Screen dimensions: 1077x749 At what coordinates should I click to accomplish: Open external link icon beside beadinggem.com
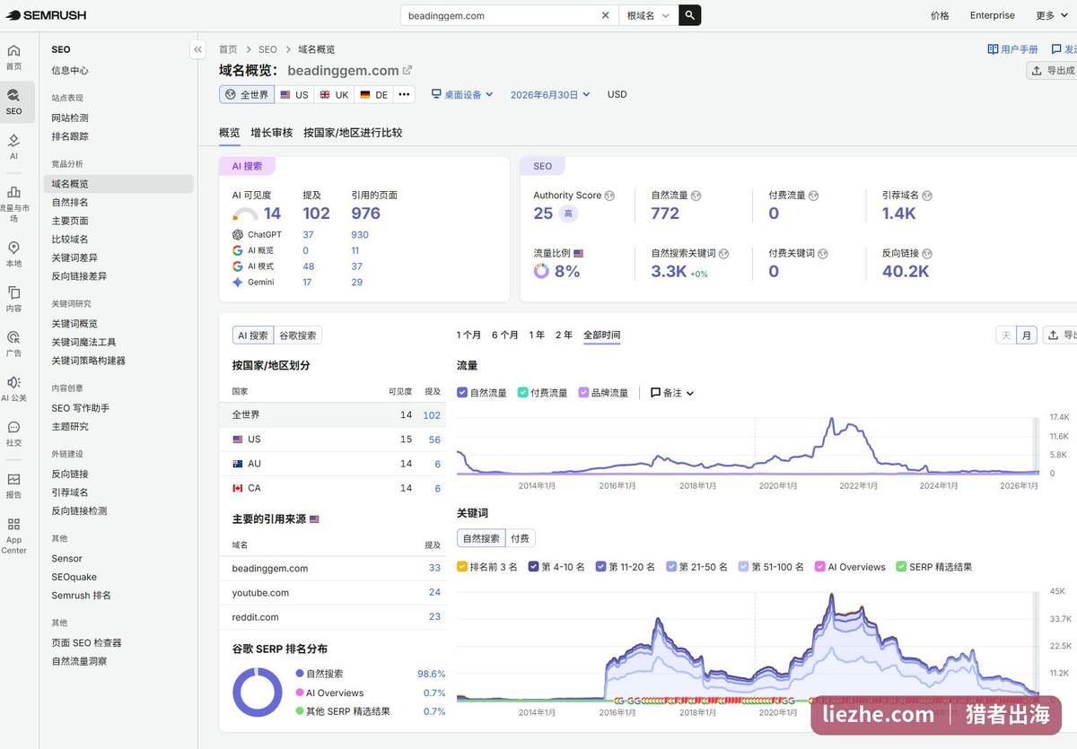tap(407, 70)
